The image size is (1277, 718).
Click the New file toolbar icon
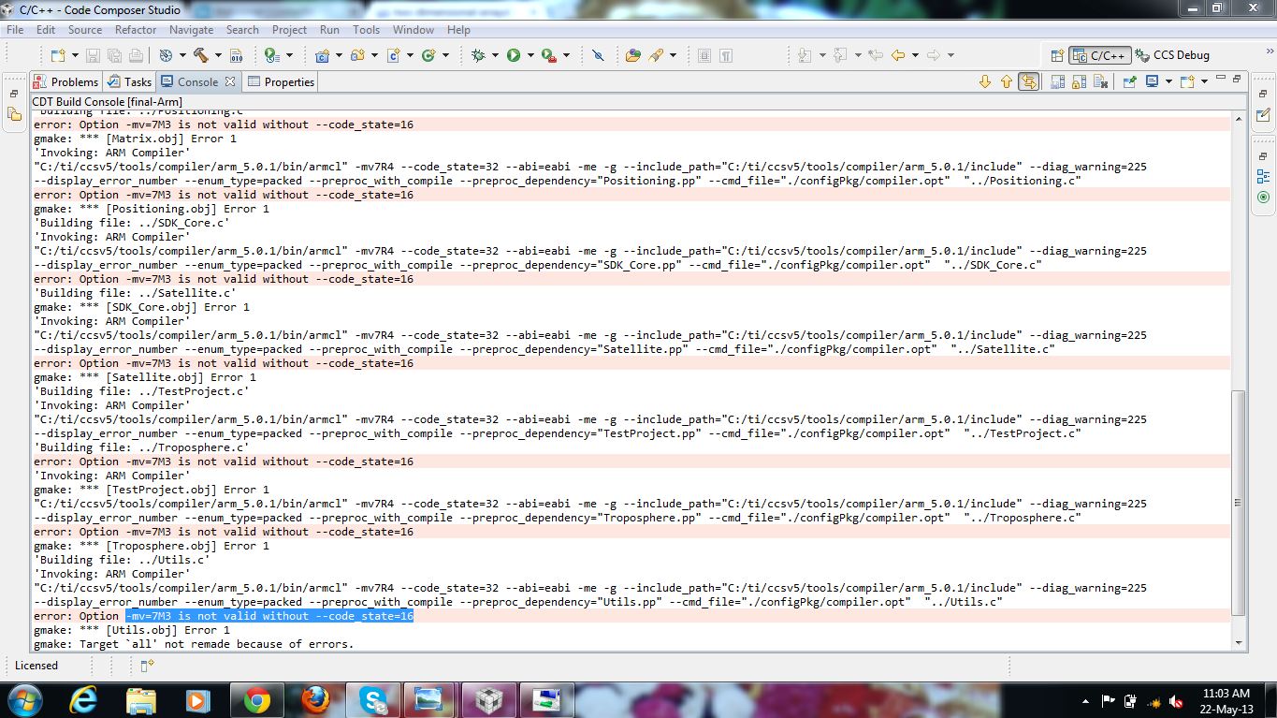pyautogui.click(x=57, y=55)
